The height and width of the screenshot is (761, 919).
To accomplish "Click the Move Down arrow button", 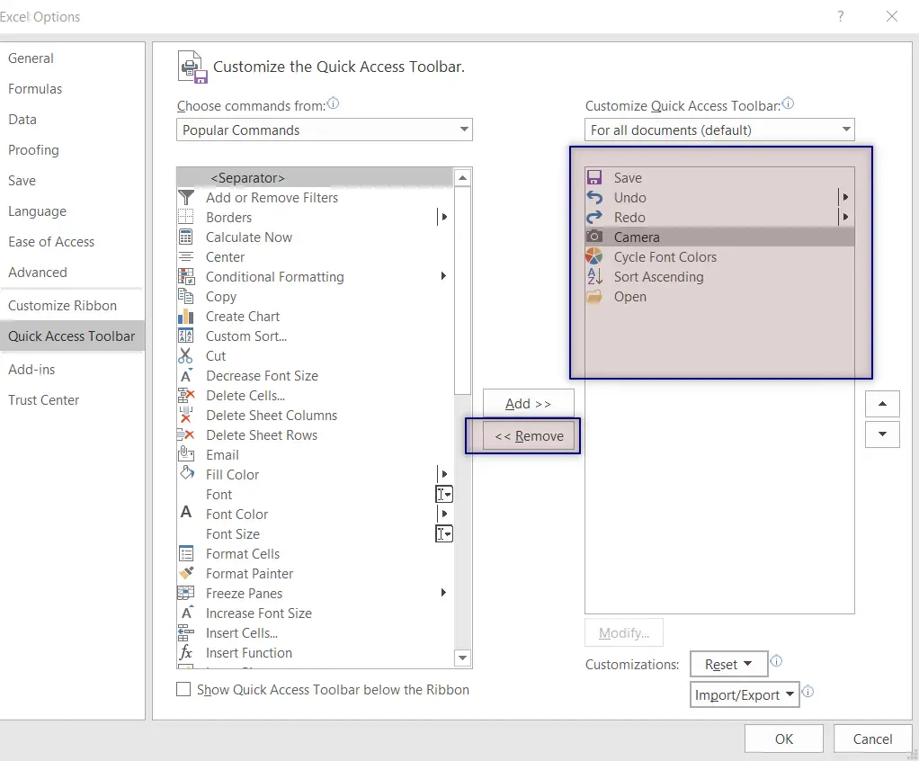I will 882,434.
